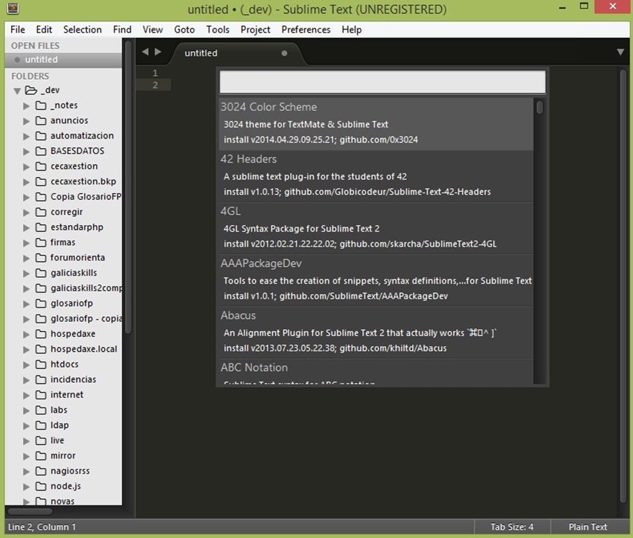Open the tab list dropdown arrow

point(620,52)
